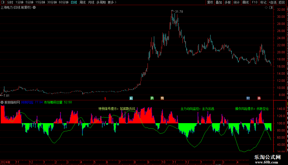288x165 pixels.
Task: Click the 跌 event marker
Action: 152,98
